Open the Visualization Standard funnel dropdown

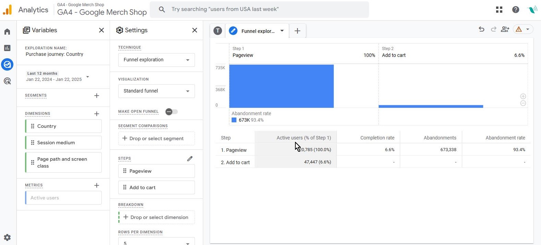click(157, 91)
